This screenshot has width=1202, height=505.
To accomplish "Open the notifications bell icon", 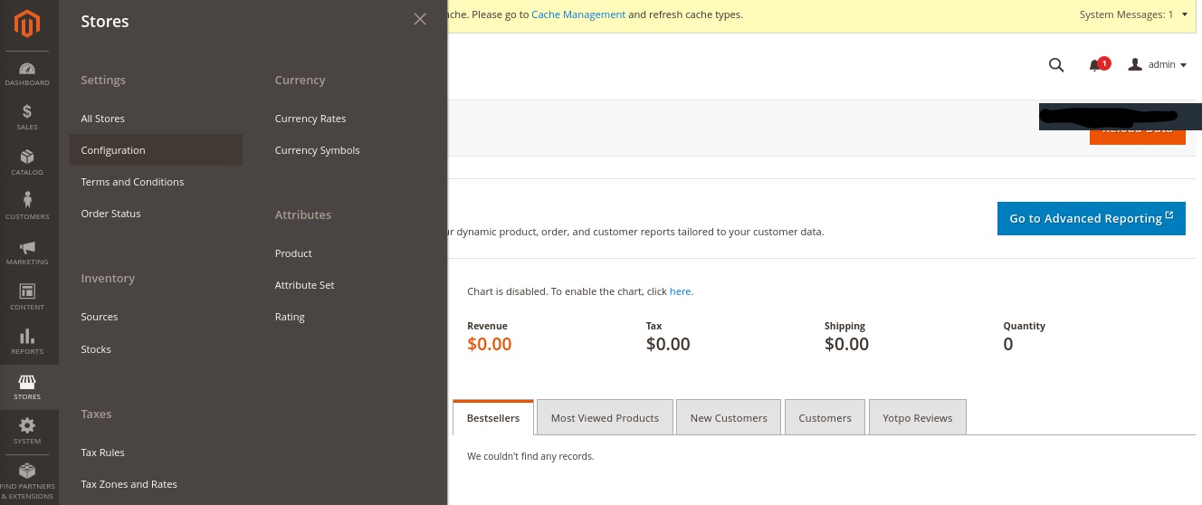I will click(1095, 65).
